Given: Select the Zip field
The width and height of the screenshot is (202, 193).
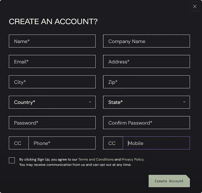Looking at the screenshot, I should [146, 82].
